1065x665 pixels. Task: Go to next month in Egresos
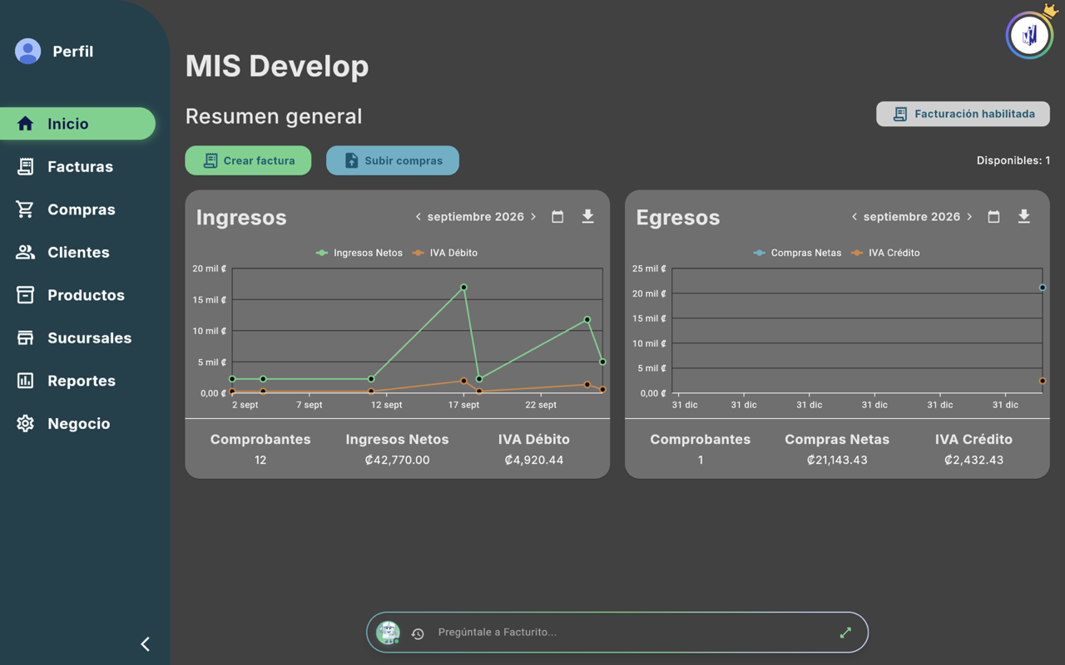click(969, 217)
